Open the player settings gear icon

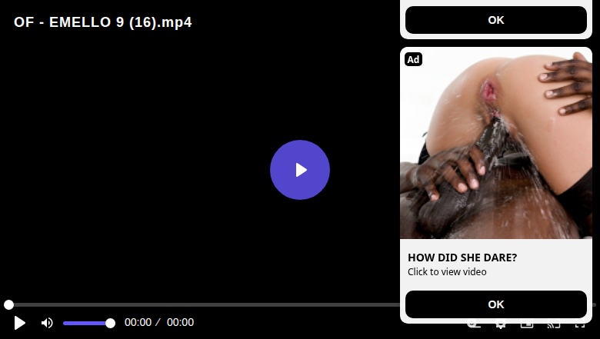coord(501,325)
